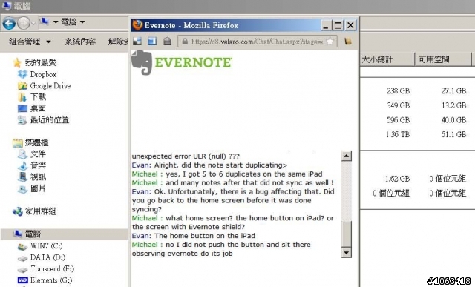The height and width of the screenshot is (287, 475).
Task: Click the 1.36 TB total size cell
Action: pos(398,134)
